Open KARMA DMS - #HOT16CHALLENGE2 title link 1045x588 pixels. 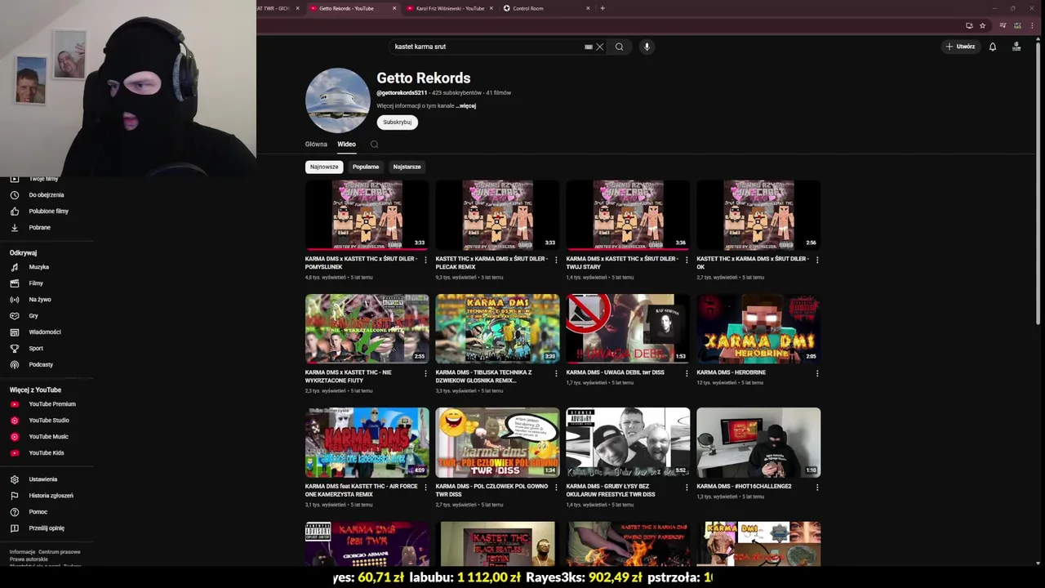tap(744, 487)
